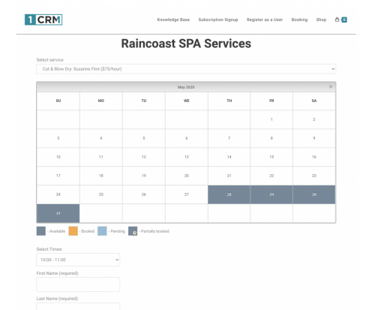Click date 21 in the calendar
Viewport: 375px width, 310px height.
click(229, 176)
